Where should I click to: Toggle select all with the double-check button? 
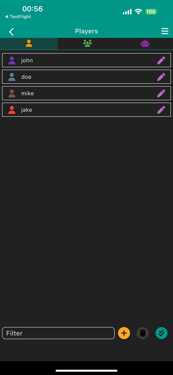tap(161, 333)
